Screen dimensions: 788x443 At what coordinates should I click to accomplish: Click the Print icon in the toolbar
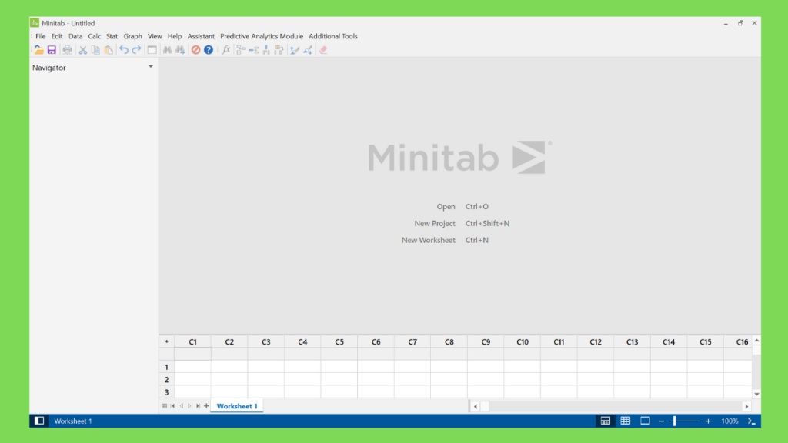67,50
